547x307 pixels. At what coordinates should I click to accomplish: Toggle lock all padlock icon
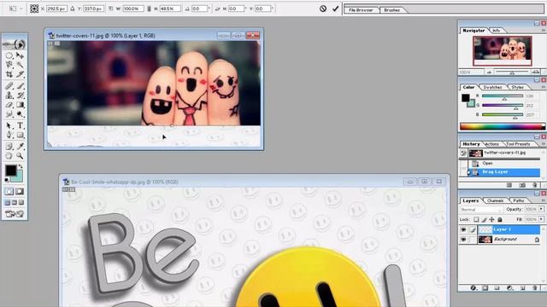[x=500, y=219]
